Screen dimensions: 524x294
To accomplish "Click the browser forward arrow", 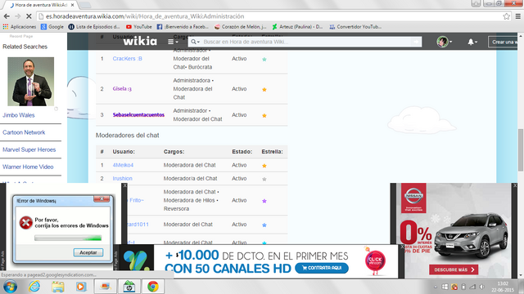I will (x=17, y=16).
